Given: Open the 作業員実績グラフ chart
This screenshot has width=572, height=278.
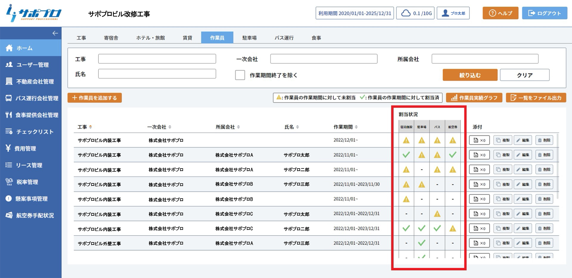Looking at the screenshot, I should tap(474, 98).
